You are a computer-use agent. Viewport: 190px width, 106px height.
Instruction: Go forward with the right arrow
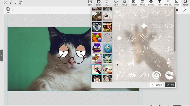[15, 3]
